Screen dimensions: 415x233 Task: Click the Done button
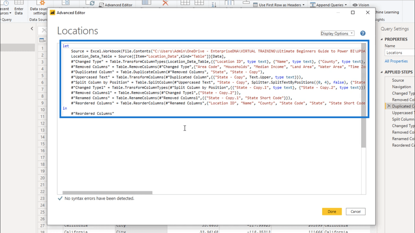(332, 212)
